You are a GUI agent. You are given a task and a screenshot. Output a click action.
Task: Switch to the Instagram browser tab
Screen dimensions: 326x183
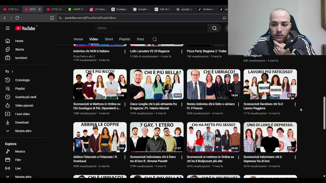[98, 9]
